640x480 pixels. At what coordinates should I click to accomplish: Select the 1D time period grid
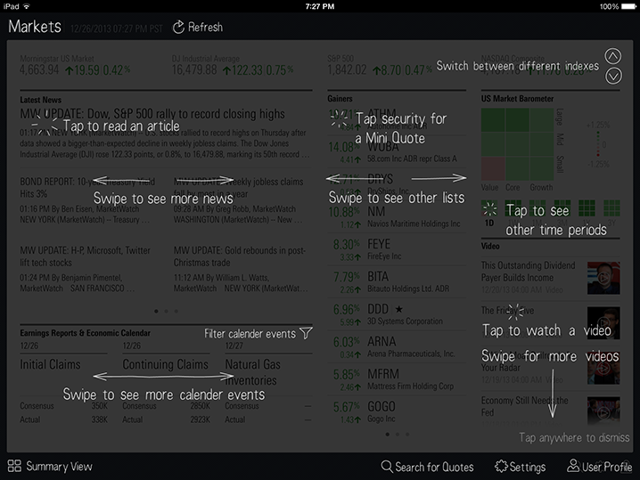click(489, 208)
